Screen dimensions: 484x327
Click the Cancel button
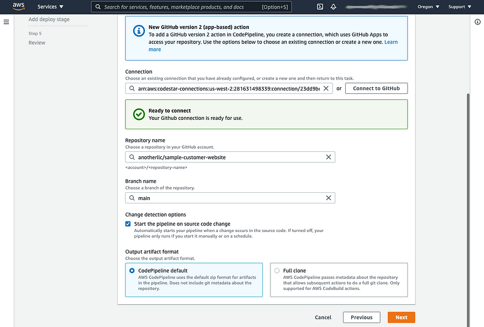tap(323, 317)
